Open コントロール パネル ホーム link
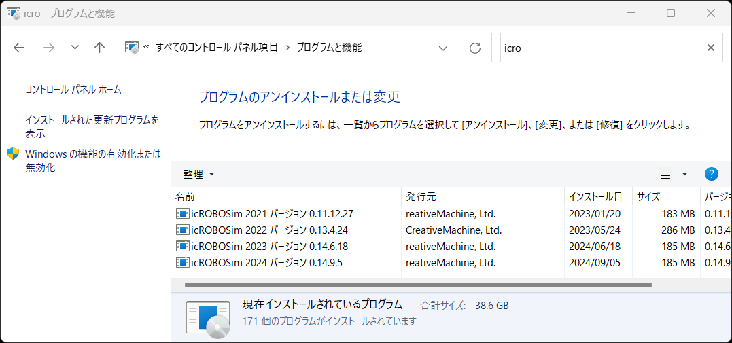 pyautogui.click(x=73, y=90)
